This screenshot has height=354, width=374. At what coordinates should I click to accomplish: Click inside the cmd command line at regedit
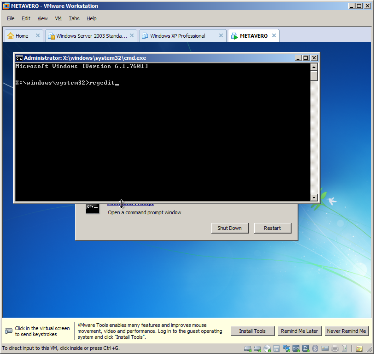[102, 83]
